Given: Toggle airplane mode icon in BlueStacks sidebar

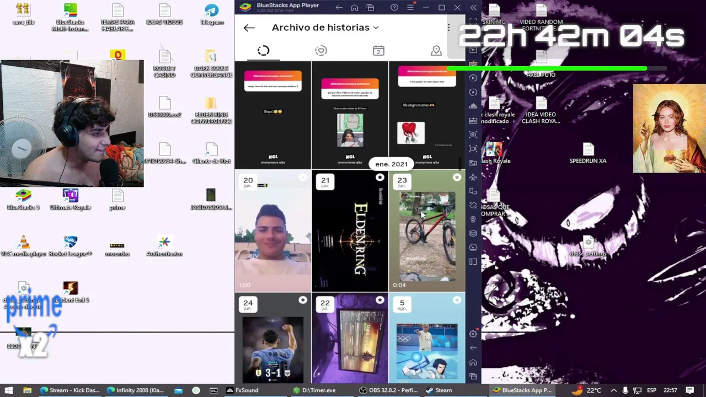Looking at the screenshot, I should coord(473,177).
